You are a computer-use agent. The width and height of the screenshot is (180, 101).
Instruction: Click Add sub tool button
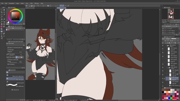coord(15,90)
